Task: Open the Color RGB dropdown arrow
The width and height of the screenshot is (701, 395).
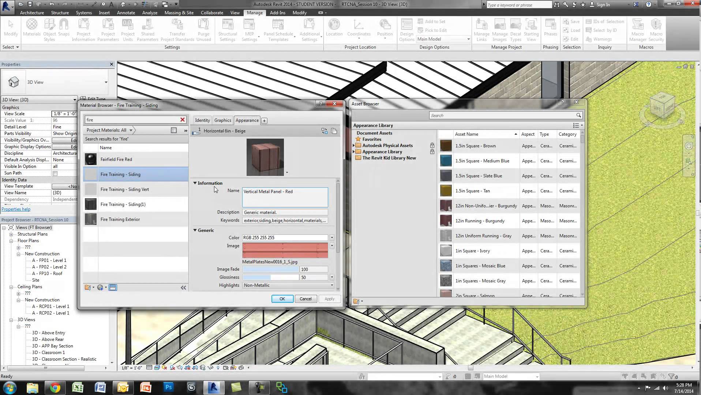Action: [332, 238]
